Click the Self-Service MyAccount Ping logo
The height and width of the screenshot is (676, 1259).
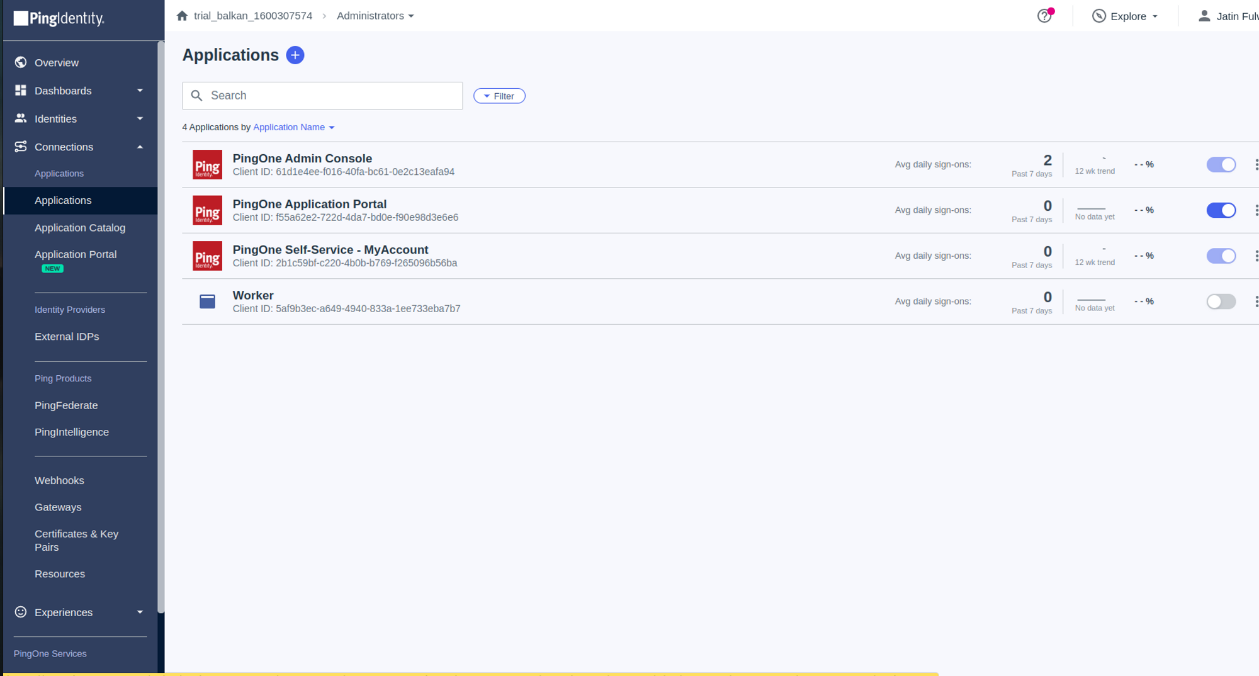(x=207, y=256)
